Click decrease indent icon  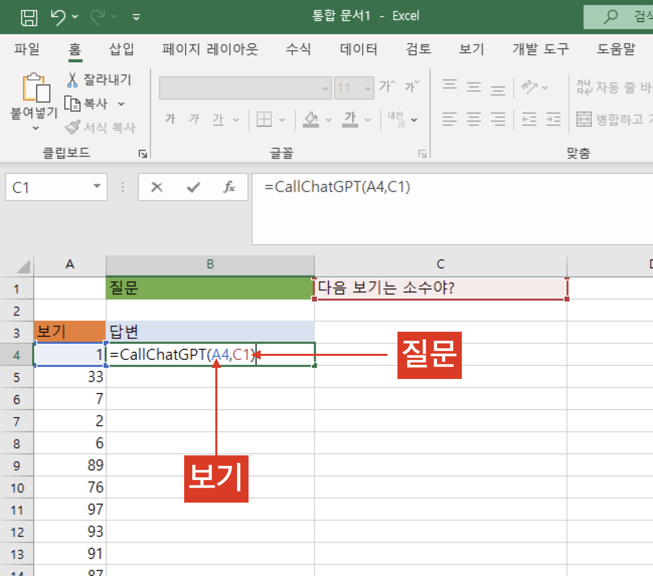[529, 119]
